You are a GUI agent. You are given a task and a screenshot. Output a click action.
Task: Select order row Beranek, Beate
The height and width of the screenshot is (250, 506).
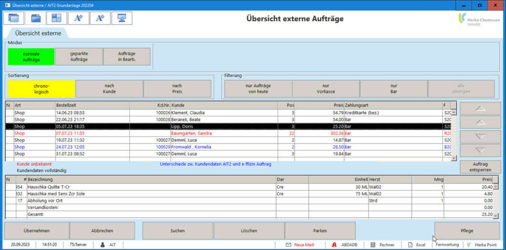coord(228,119)
